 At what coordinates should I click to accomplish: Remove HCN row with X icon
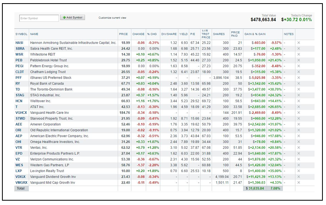[x=299, y=101]
